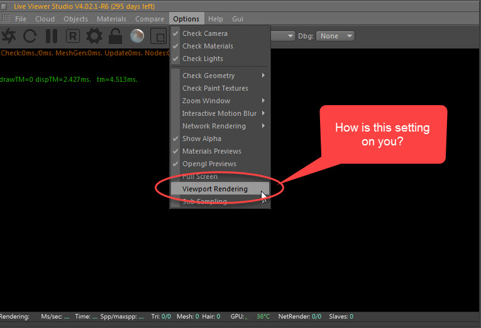This screenshot has height=328, width=481.
Task: Close the Options menu header
Action: (186, 19)
